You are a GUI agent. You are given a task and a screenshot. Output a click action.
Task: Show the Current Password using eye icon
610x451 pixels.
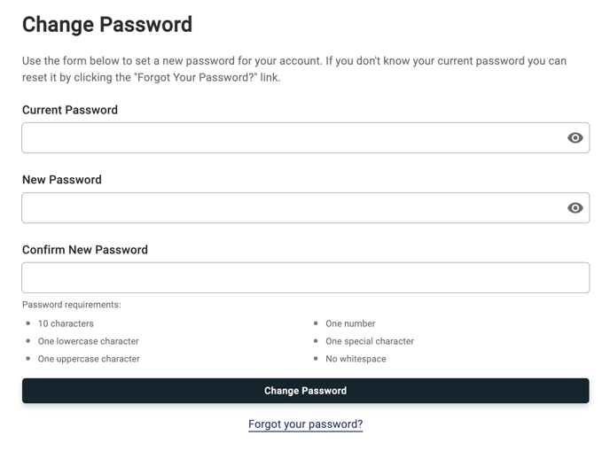575,137
